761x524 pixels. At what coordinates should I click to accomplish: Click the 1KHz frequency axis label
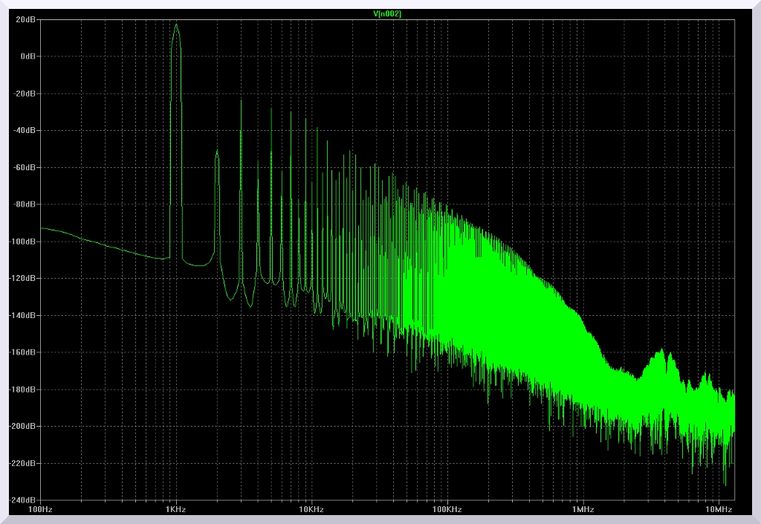[x=175, y=510]
